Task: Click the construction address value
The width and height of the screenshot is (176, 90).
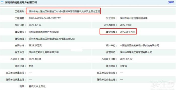Action: tap(52, 39)
